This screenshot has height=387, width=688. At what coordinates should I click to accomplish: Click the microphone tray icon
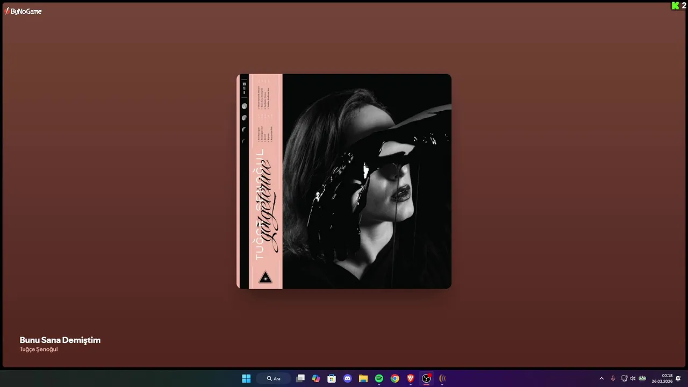[613, 378]
